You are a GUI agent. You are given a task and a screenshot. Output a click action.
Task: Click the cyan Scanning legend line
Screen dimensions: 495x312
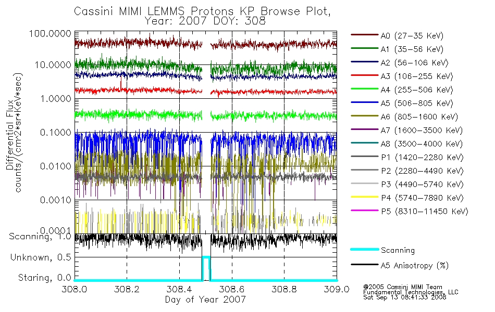365,249
